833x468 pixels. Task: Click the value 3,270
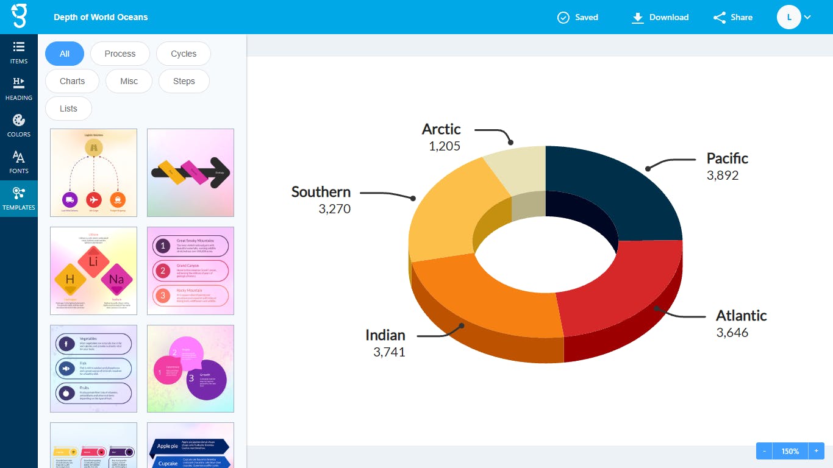[335, 209]
